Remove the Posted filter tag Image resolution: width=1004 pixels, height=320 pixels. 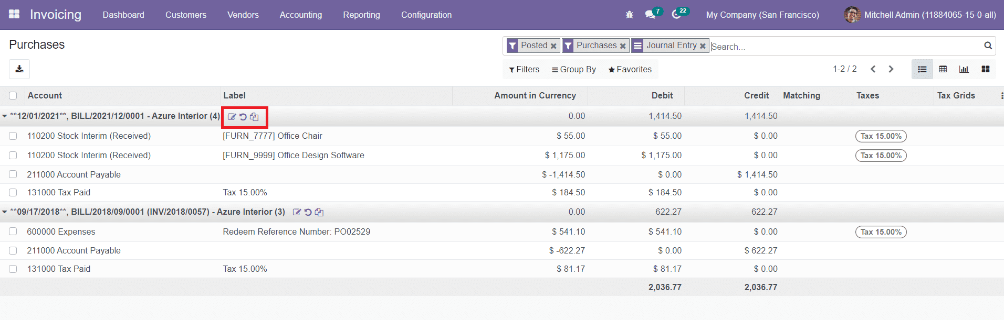(x=553, y=46)
